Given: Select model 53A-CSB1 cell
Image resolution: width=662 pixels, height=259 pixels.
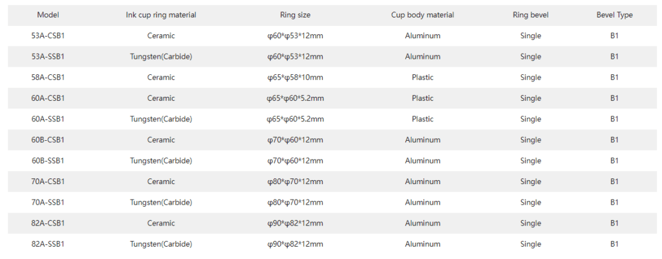Looking at the screenshot, I should tap(48, 36).
